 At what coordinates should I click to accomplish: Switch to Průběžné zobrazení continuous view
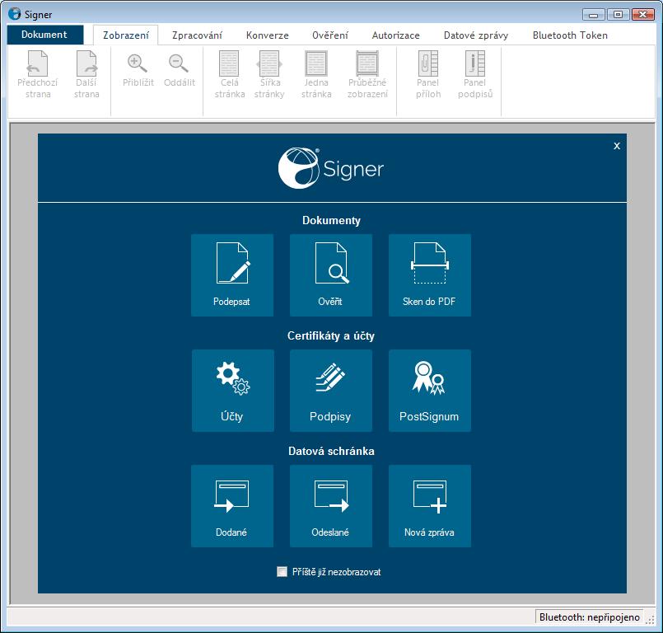[x=367, y=75]
